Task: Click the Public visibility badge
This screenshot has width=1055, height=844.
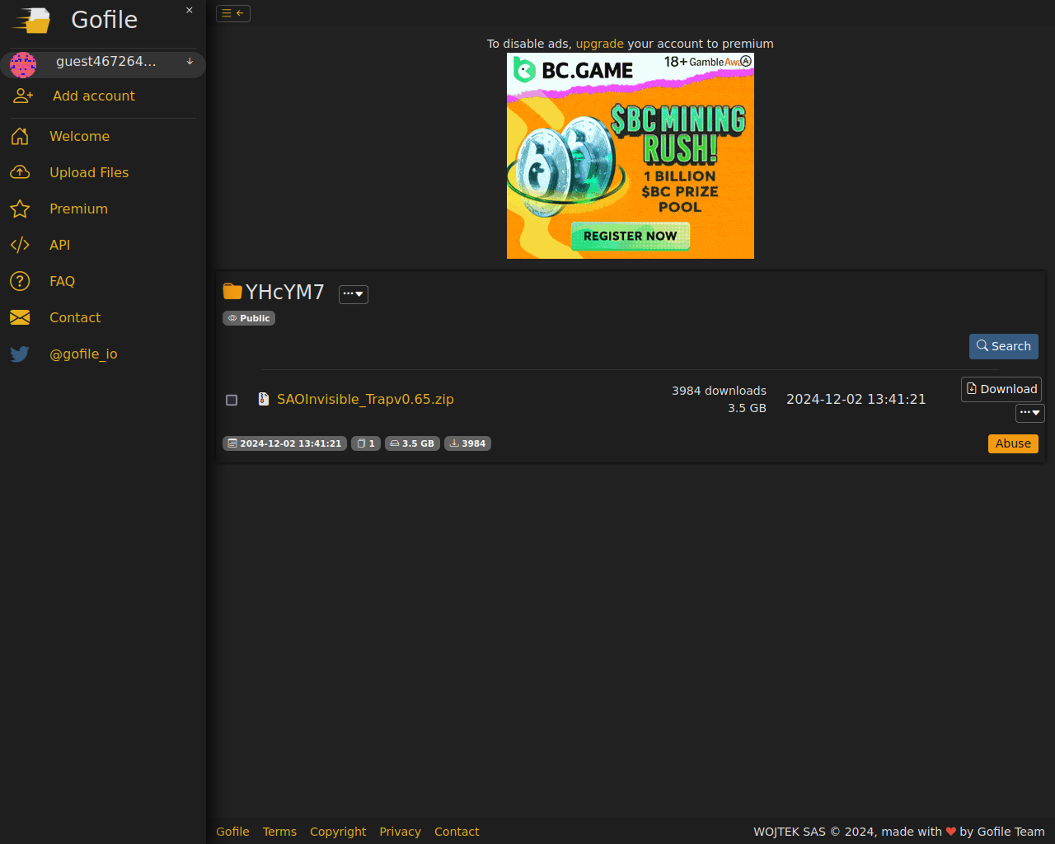Action: click(x=249, y=318)
